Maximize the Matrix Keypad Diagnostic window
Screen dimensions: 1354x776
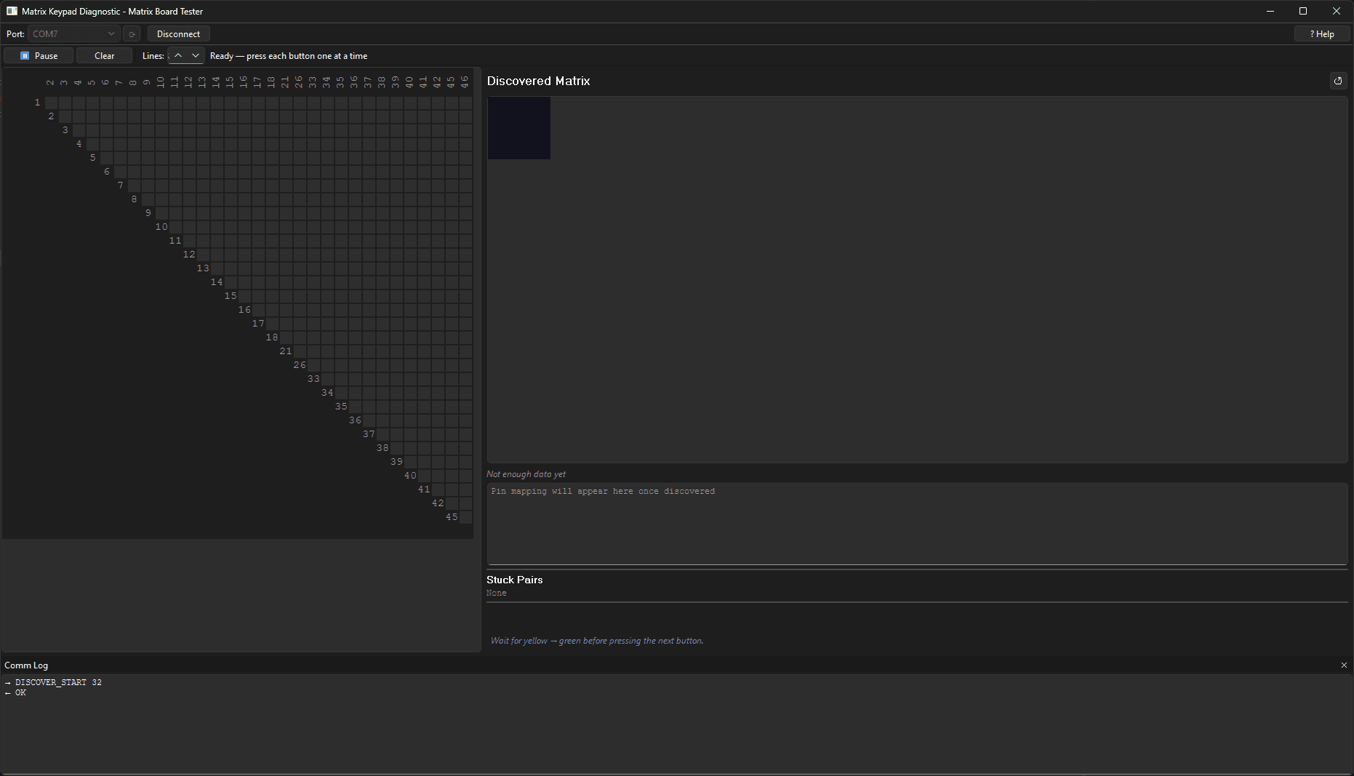[x=1303, y=11]
